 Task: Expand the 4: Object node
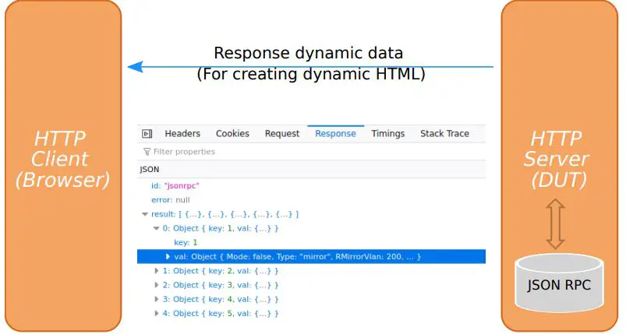[x=156, y=313]
